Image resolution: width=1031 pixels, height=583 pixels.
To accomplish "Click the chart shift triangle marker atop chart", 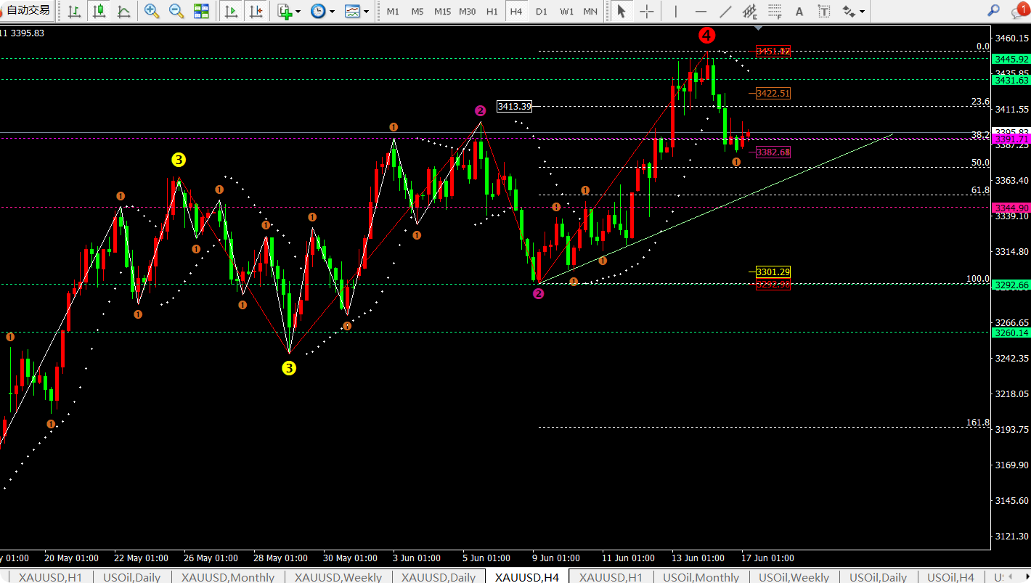I will pyautogui.click(x=758, y=28).
